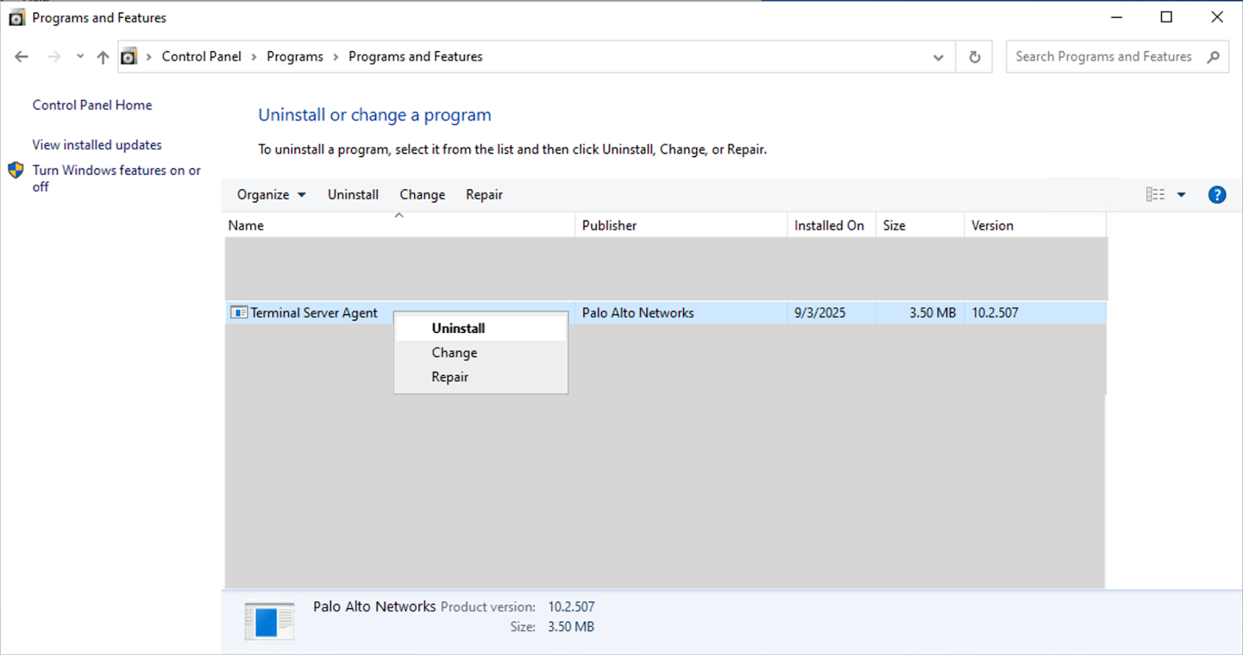
Task: Click Programs and Features breadcrumb segment
Action: [x=416, y=57]
